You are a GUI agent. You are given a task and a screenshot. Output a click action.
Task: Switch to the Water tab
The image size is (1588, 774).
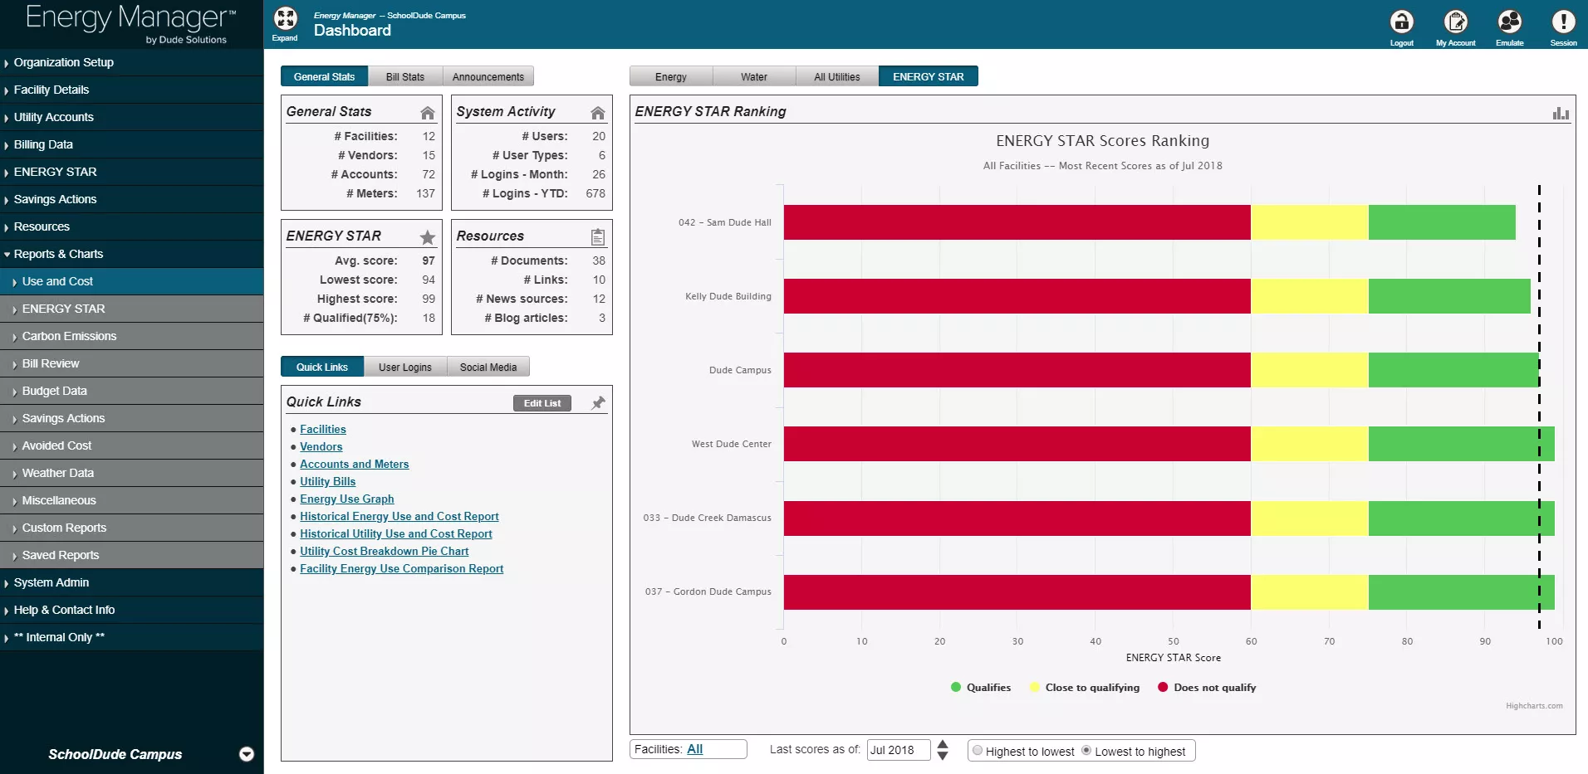(753, 77)
